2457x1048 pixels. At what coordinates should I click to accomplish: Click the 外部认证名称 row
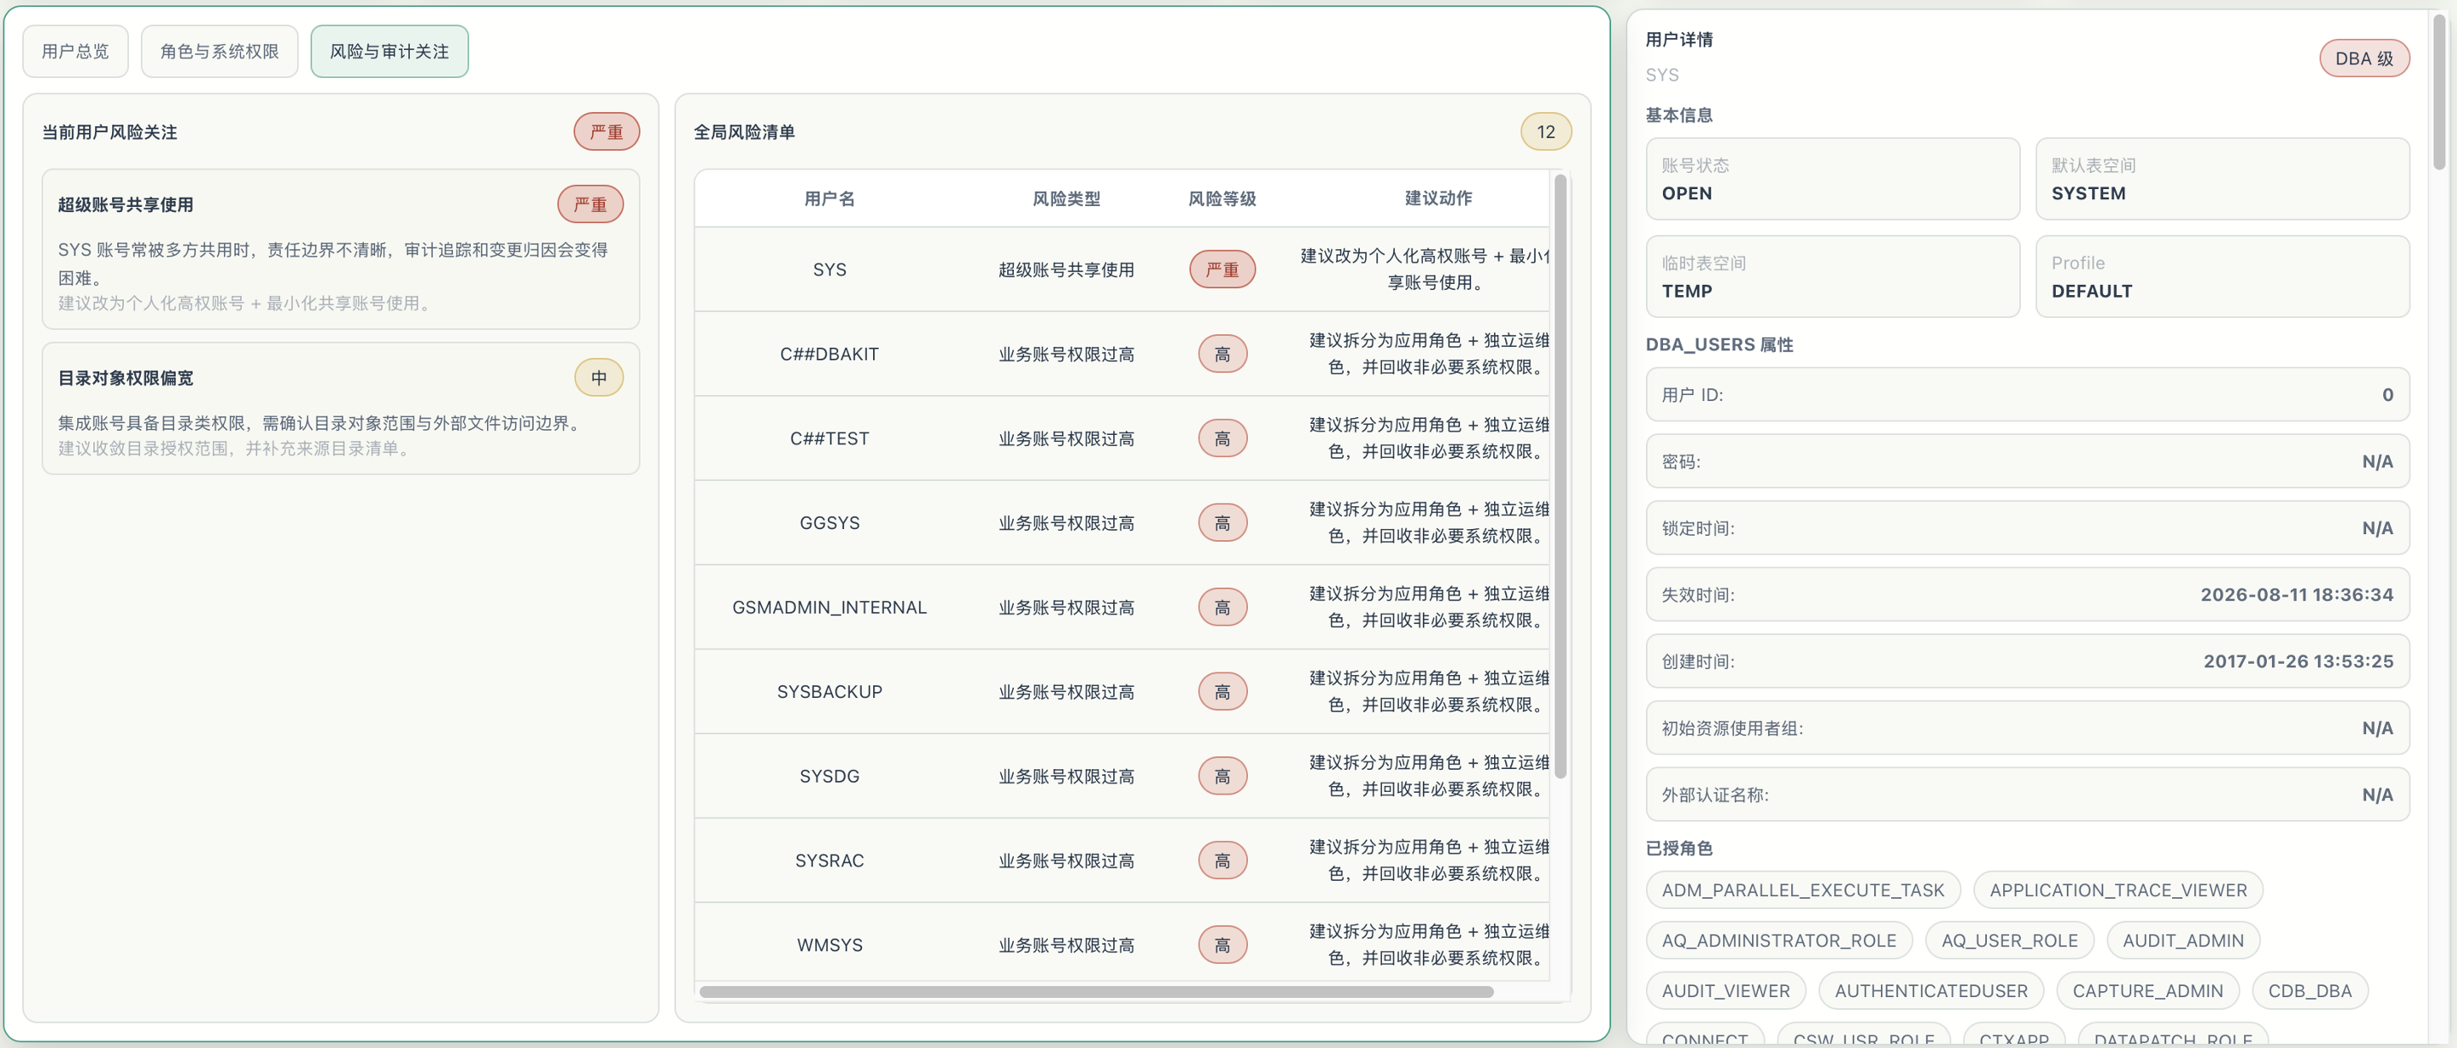coord(2027,795)
